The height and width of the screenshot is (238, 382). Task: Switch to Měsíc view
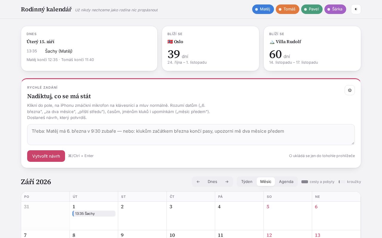(x=266, y=182)
